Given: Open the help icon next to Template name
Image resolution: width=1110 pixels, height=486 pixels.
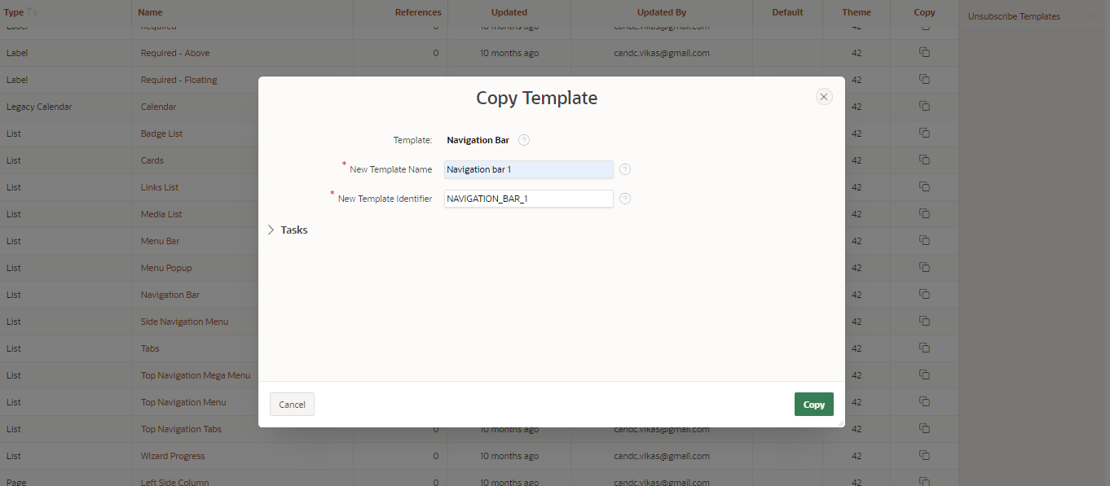Looking at the screenshot, I should pyautogui.click(x=523, y=139).
